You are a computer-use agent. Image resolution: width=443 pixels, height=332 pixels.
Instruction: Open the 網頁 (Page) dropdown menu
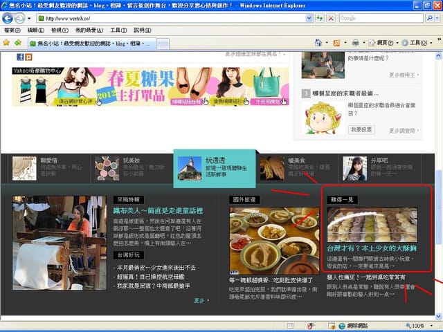click(379, 43)
